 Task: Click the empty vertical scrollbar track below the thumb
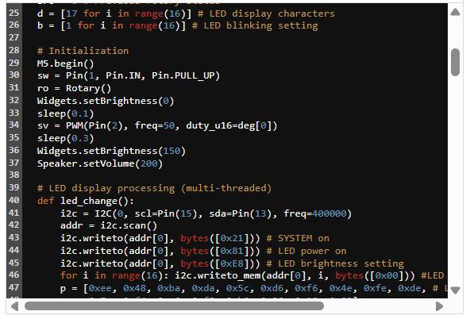(455, 179)
